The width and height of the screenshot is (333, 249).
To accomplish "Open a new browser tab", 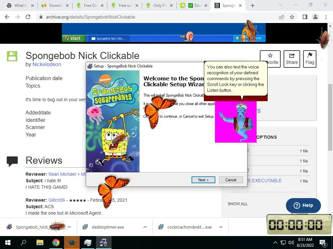I will pyautogui.click(x=252, y=6).
